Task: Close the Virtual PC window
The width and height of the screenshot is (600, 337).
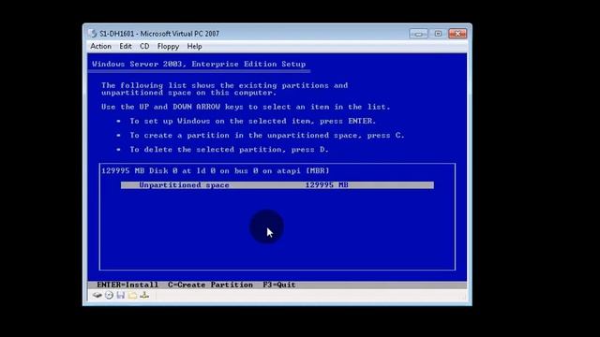Action: [x=457, y=34]
